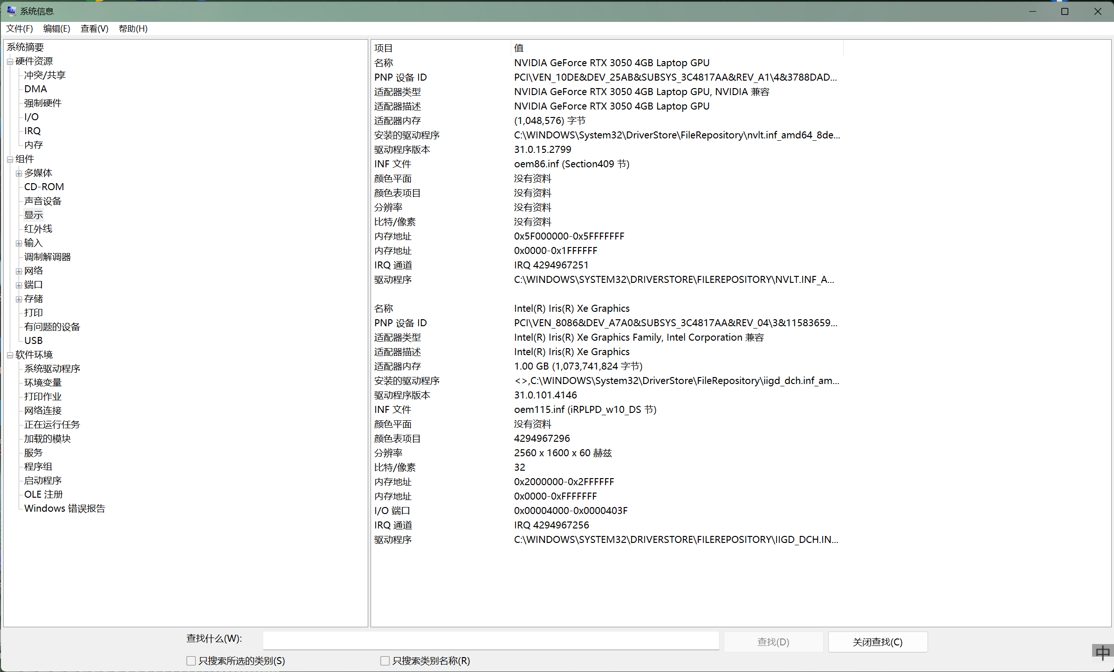Viewport: 1114px width, 672px height.
Task: Select the USB tree item
Action: (x=33, y=341)
